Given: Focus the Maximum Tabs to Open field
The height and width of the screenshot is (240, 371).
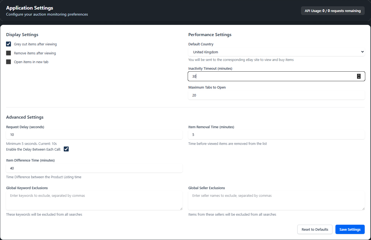Looking at the screenshot, I should (x=276, y=95).
